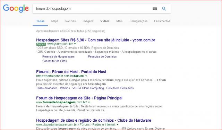Open the Mais menu
The height and width of the screenshot is (130, 222).
(x=119, y=21)
